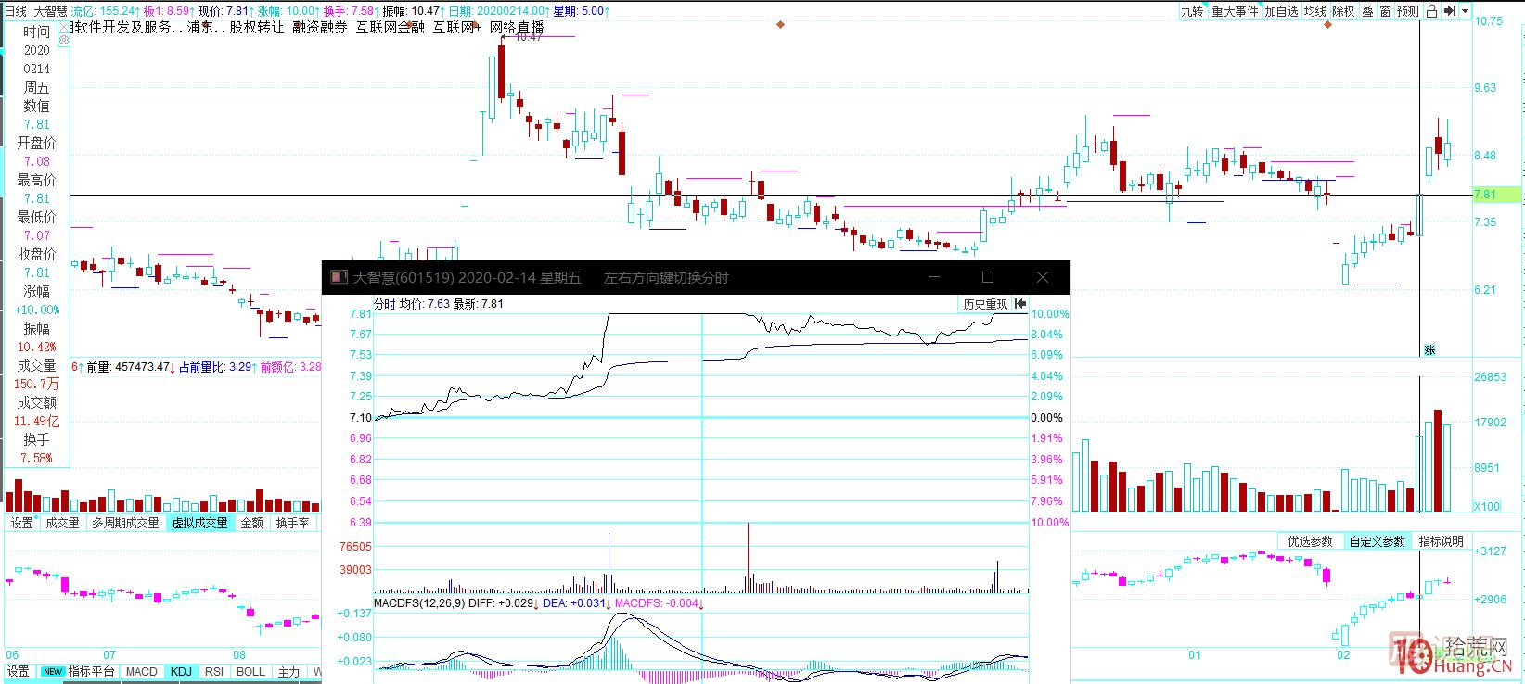Click the 加自选 button
The width and height of the screenshot is (1525, 684).
1281,11
